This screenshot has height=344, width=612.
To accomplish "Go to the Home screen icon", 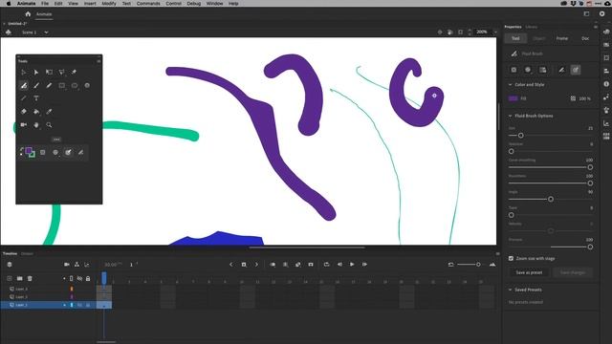I will click(x=28, y=14).
